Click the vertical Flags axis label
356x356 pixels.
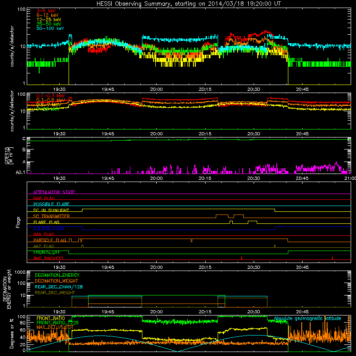[x=18, y=222]
